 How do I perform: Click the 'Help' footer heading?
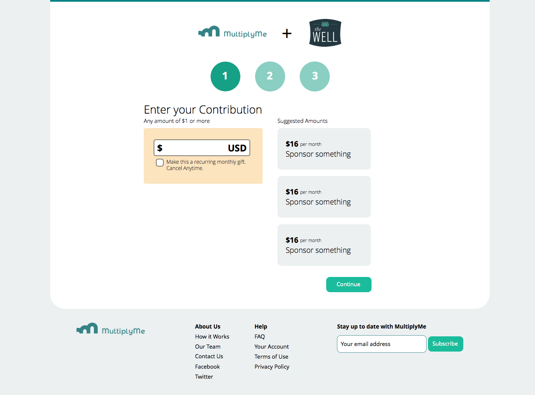point(261,326)
